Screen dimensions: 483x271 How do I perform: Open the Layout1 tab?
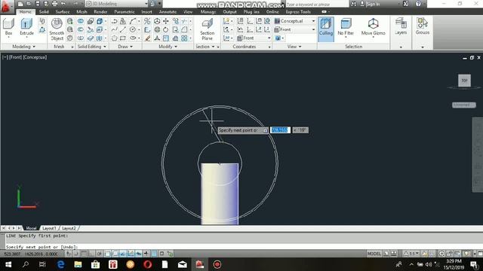click(x=49, y=228)
